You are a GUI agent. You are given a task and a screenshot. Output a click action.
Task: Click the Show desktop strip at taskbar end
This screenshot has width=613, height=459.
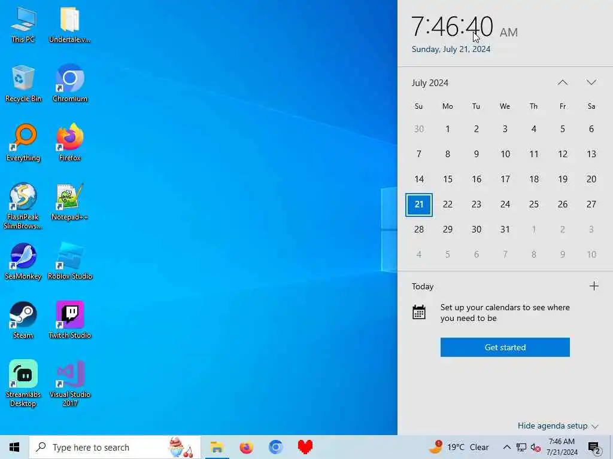pyautogui.click(x=611, y=447)
